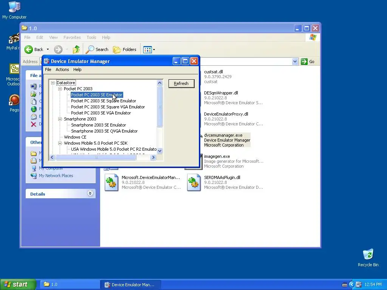Select Smartphone 2003 SE QVGA Emulator
387x290 pixels.
point(104,131)
